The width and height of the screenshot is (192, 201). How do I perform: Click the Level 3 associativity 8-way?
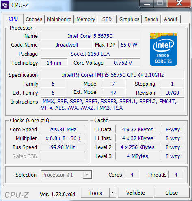173,156
